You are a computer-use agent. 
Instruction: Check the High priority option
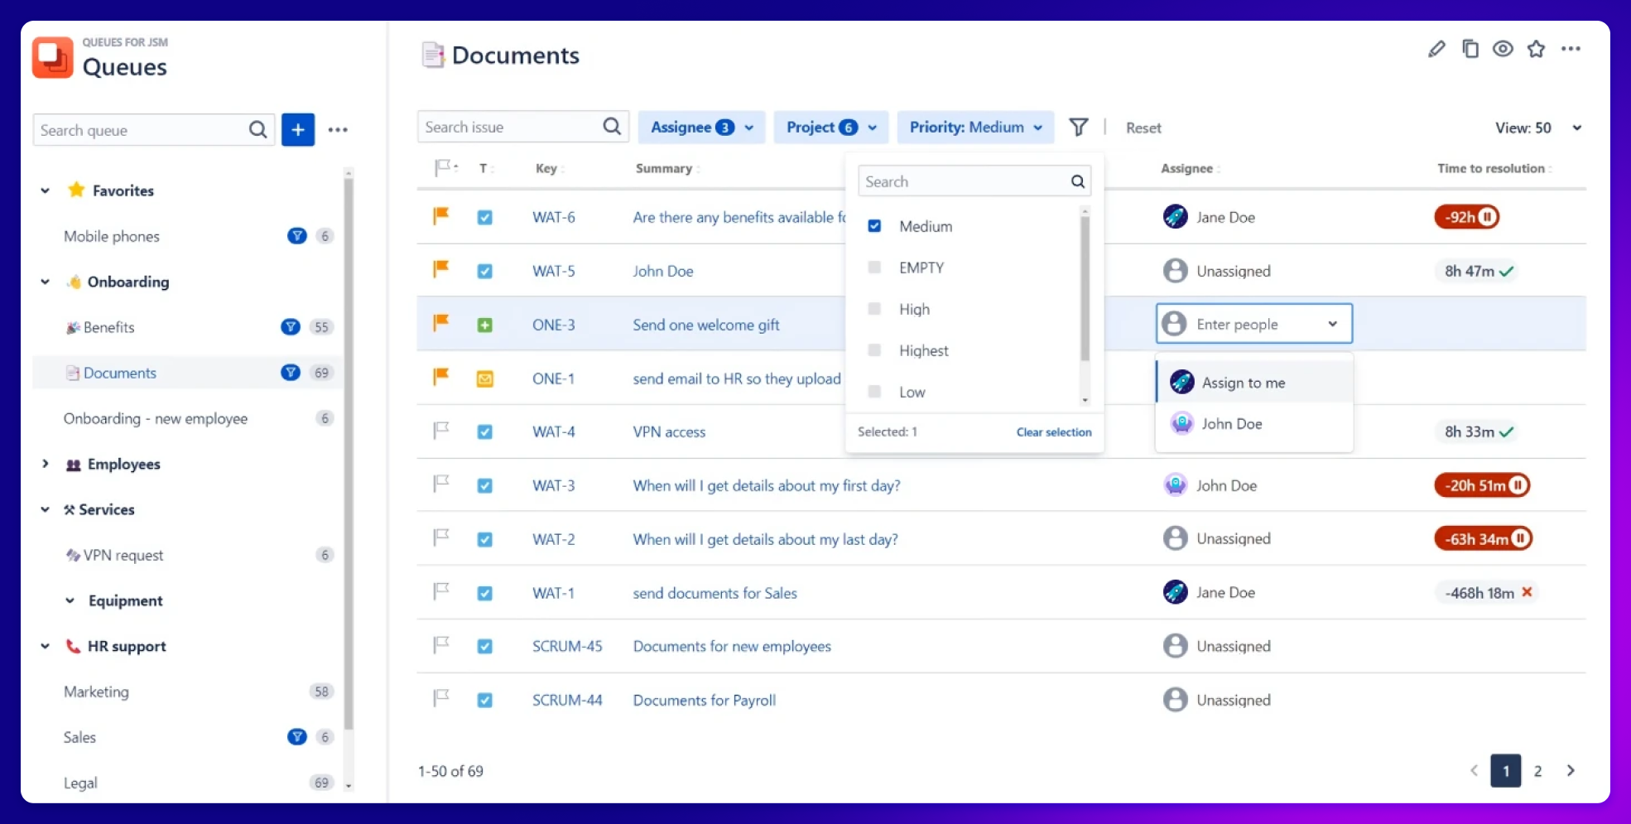(x=874, y=309)
